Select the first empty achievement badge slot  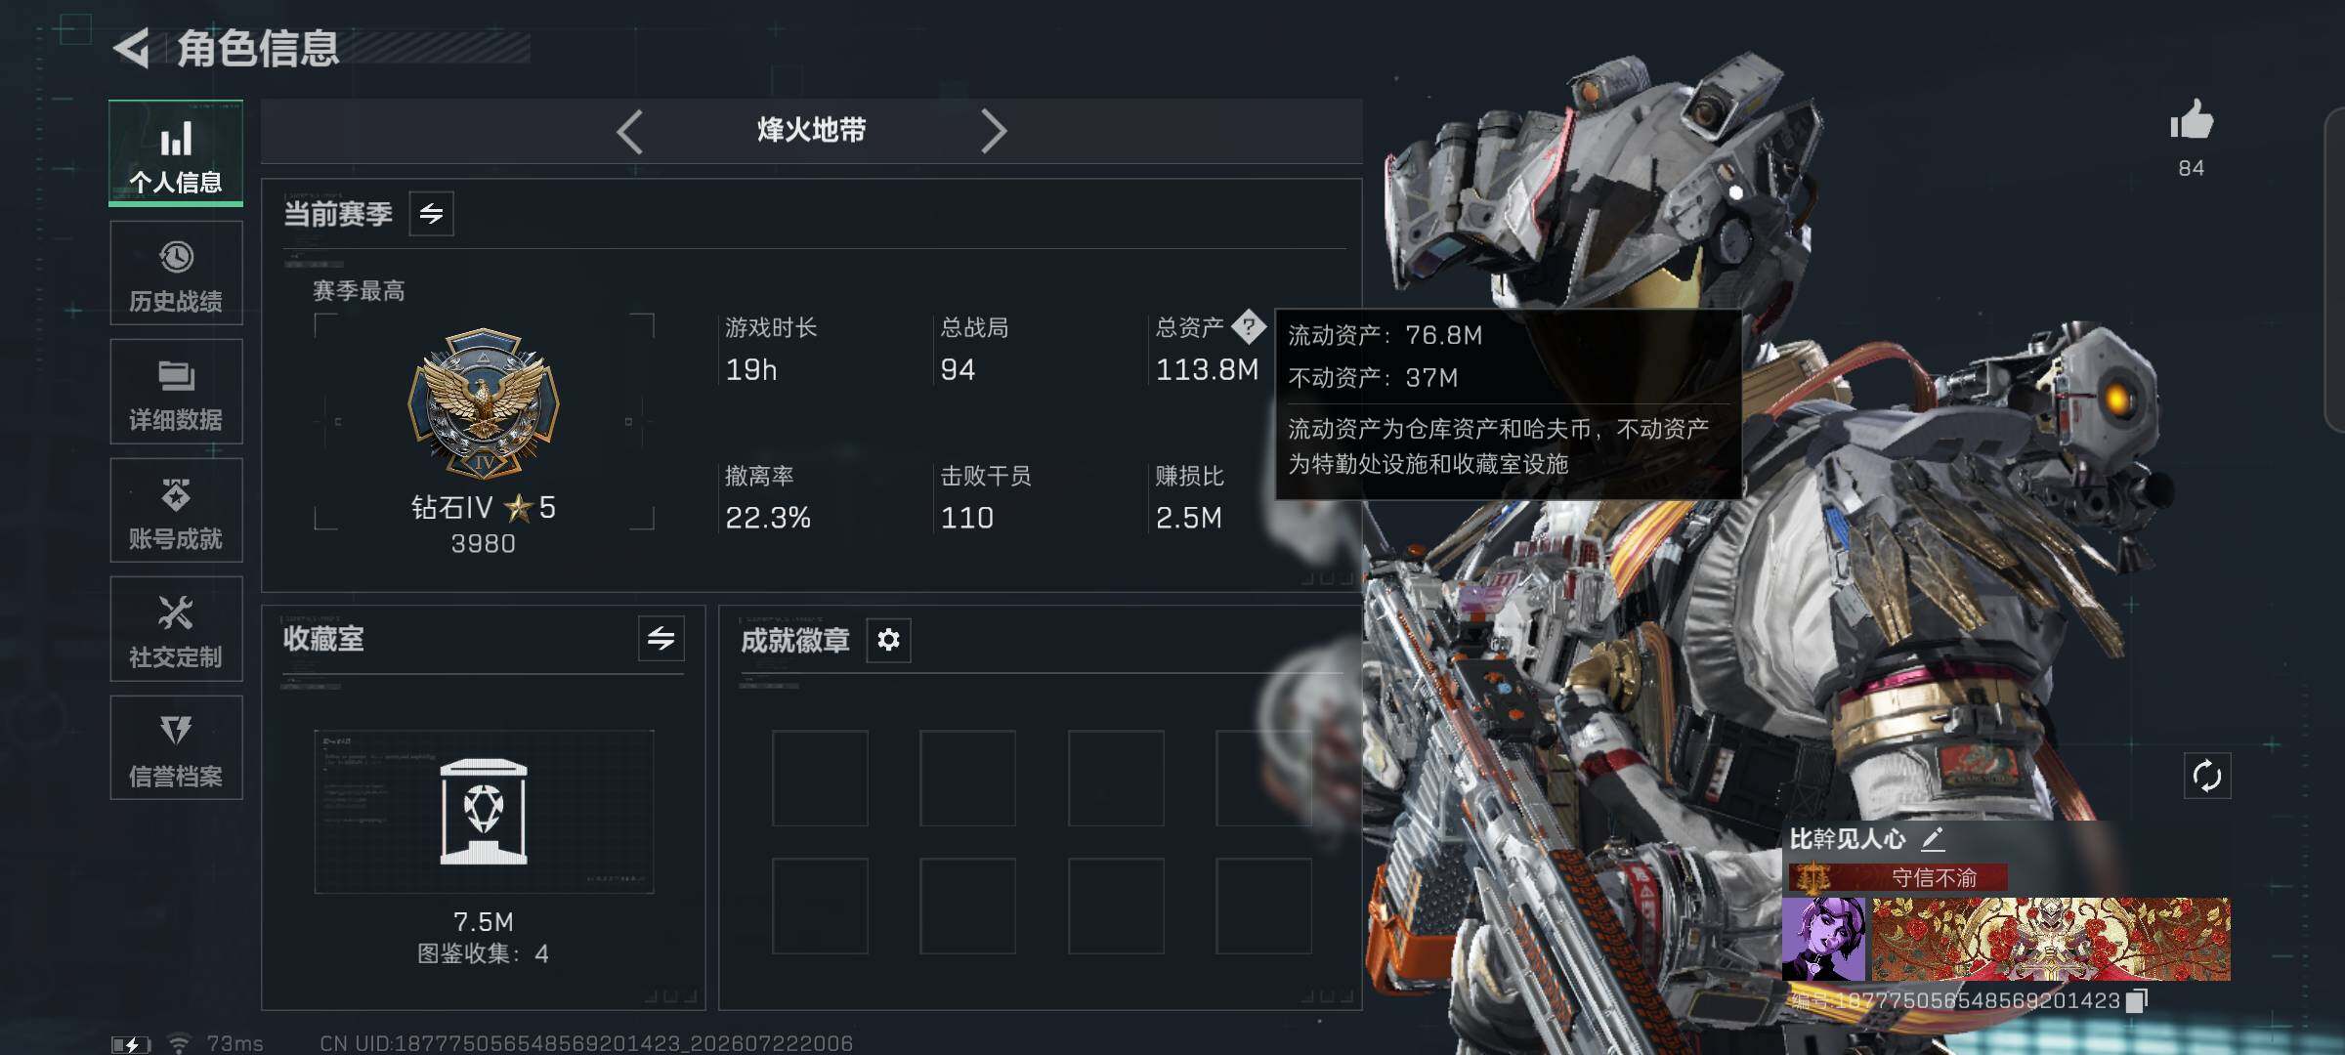(x=820, y=779)
